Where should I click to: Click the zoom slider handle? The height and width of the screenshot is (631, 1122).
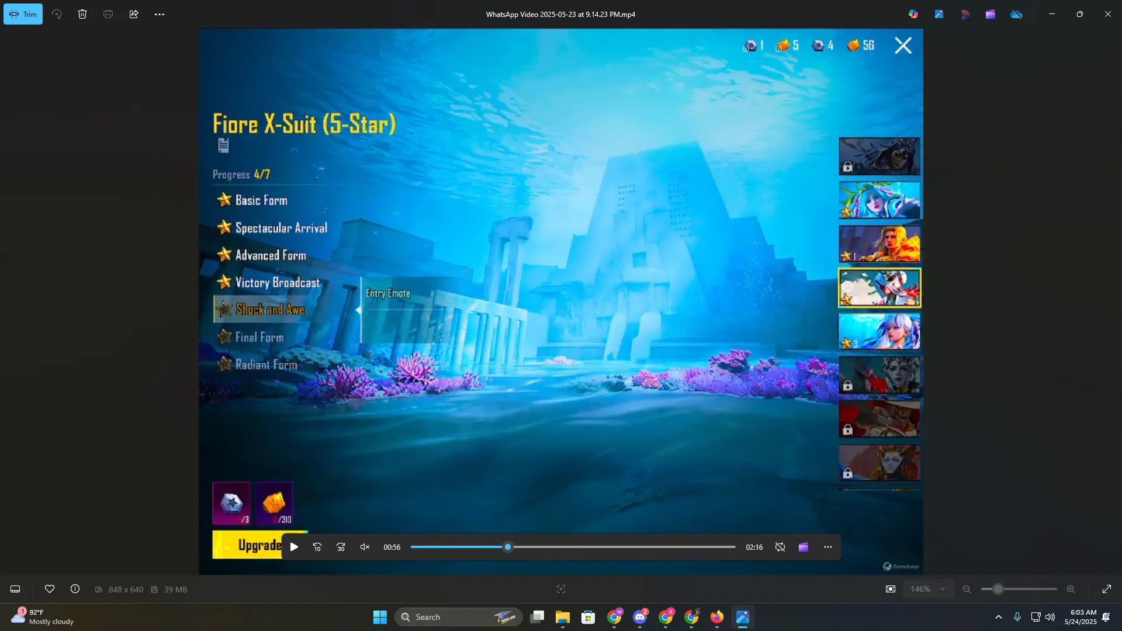pos(998,589)
